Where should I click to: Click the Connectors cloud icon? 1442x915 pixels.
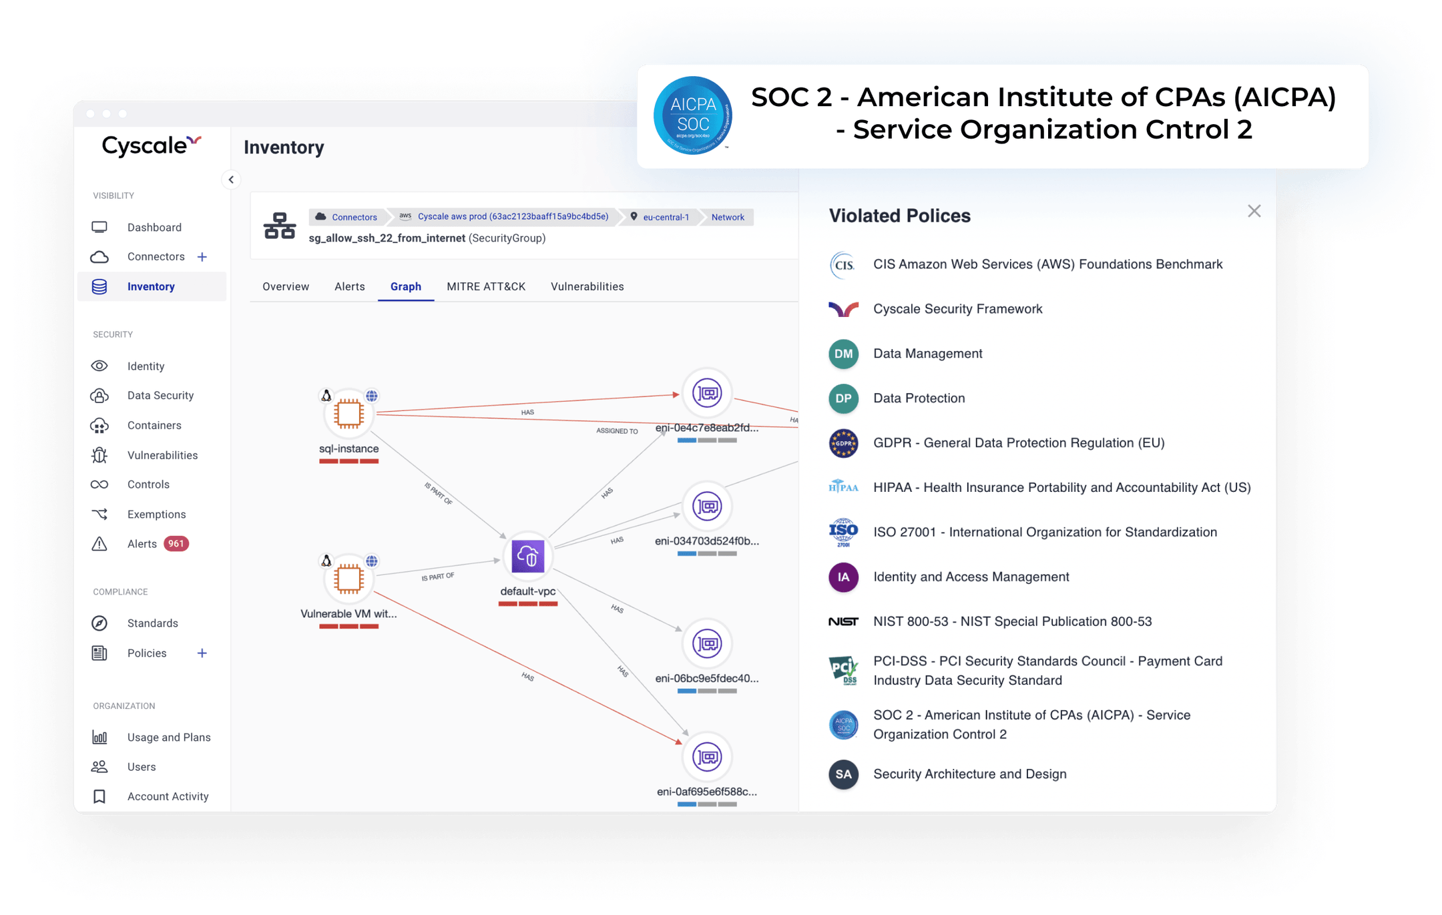(x=99, y=257)
